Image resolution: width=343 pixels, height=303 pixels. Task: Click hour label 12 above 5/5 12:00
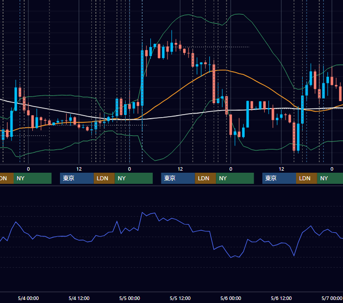point(180,169)
